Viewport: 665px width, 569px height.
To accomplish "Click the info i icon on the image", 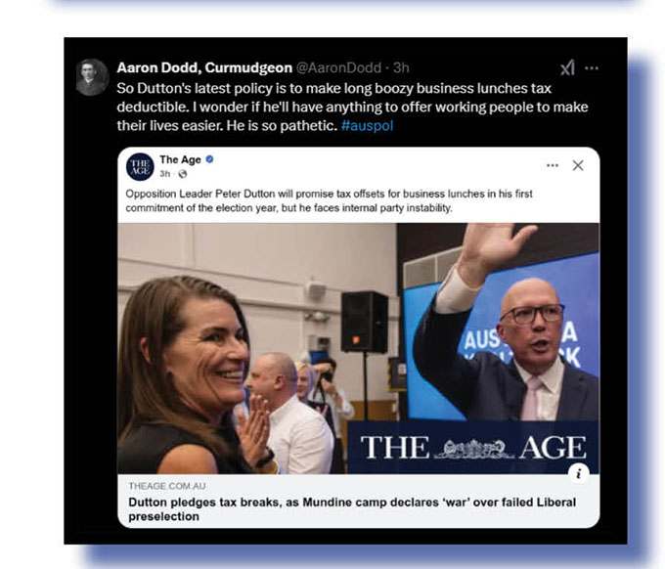I will [x=579, y=473].
